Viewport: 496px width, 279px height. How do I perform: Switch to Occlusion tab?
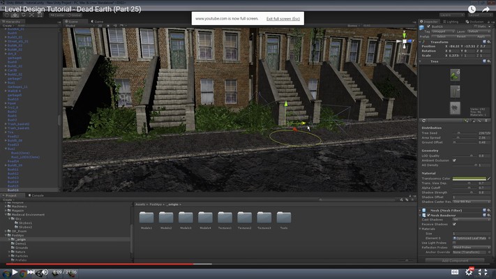[474, 22]
